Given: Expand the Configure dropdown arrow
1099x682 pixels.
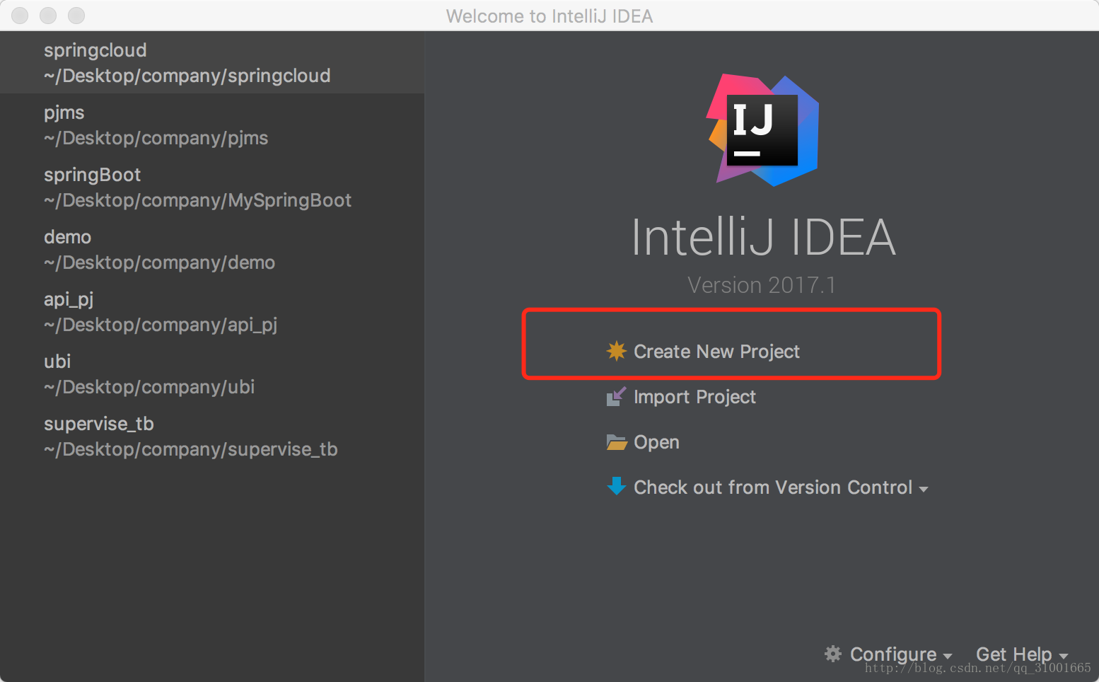Looking at the screenshot, I should (948, 656).
